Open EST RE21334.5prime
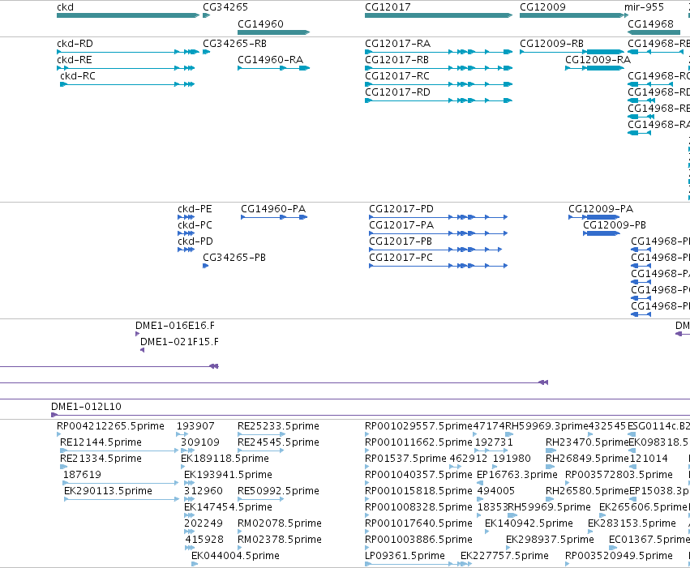Screen dimensions: 690x568 click(101, 459)
